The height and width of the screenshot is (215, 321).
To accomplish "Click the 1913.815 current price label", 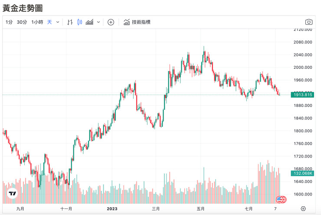I will coord(302,95).
